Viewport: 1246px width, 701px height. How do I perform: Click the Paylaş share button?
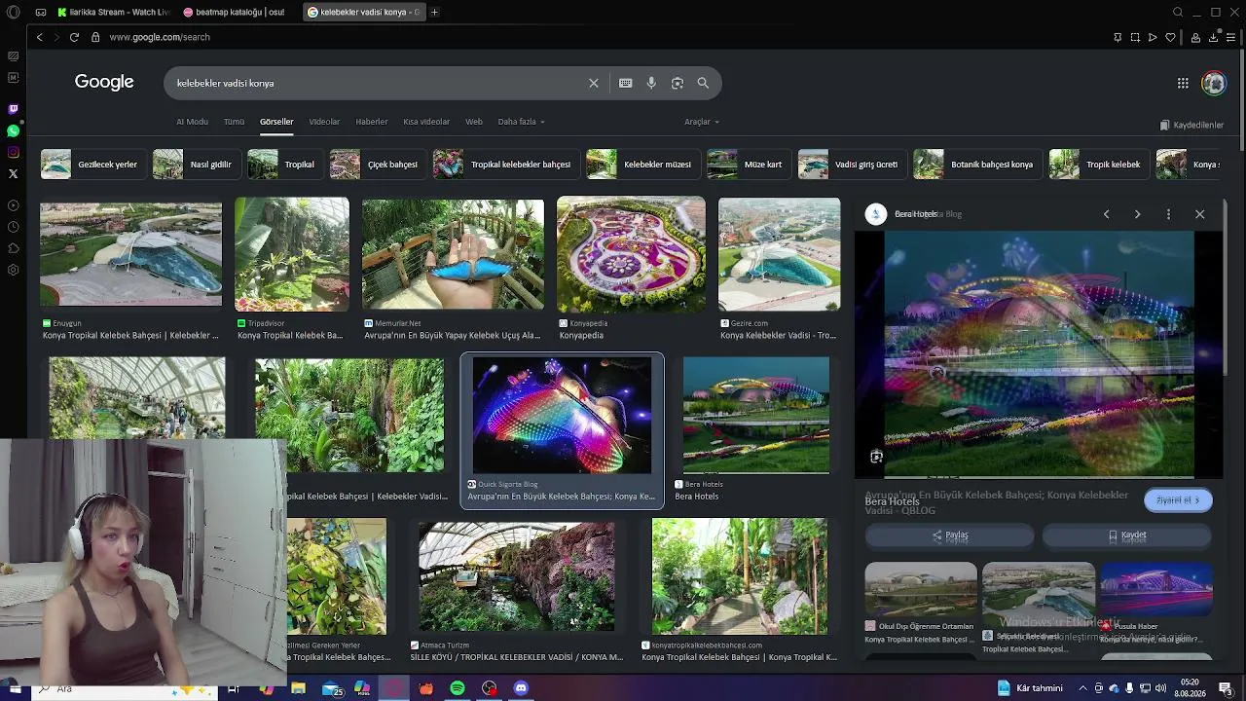[x=949, y=535]
